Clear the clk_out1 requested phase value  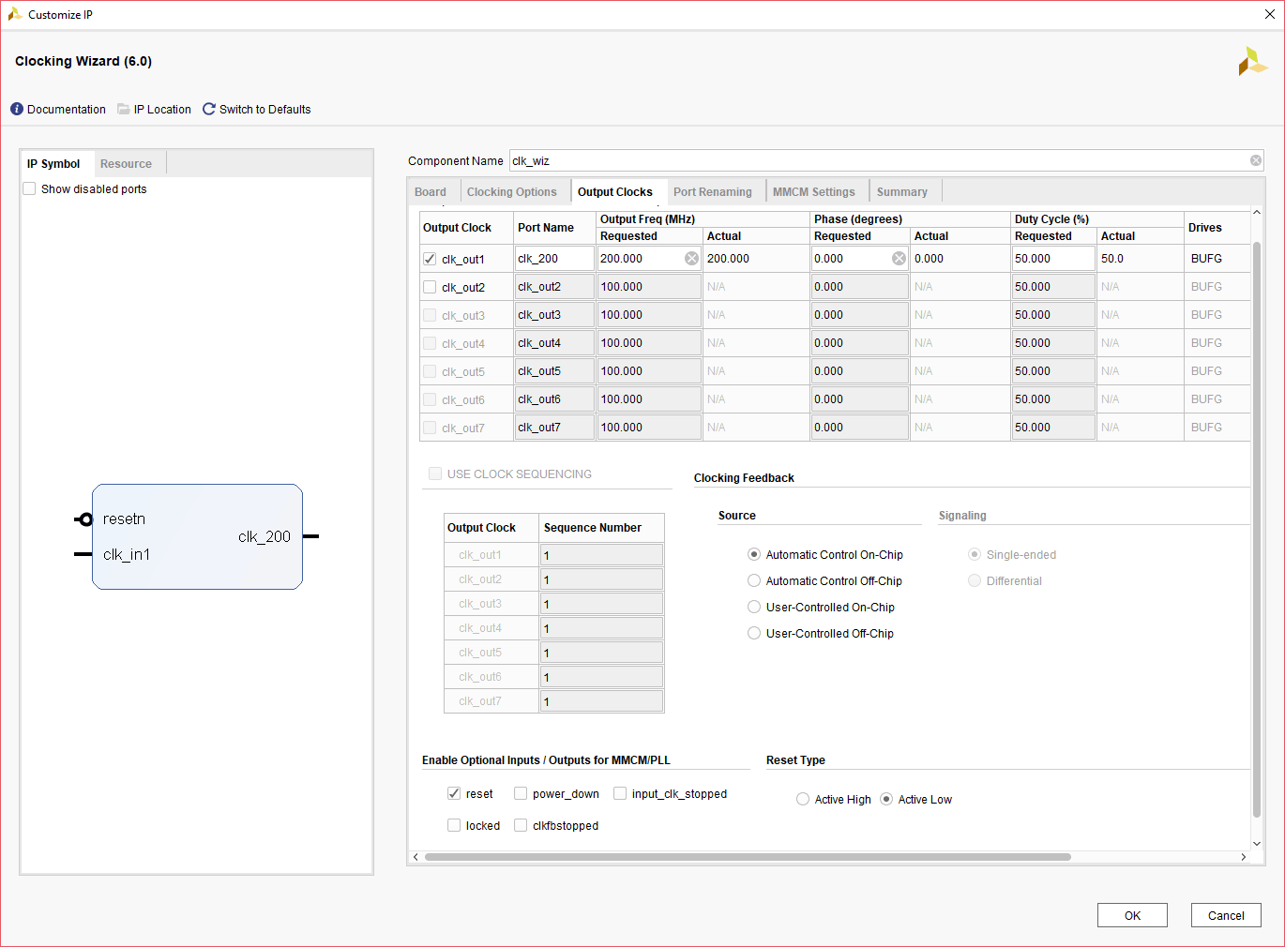(899, 259)
